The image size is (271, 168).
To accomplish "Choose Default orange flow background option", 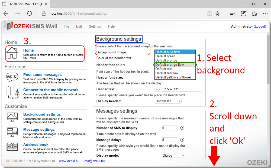I will pyautogui.click(x=175, y=65).
